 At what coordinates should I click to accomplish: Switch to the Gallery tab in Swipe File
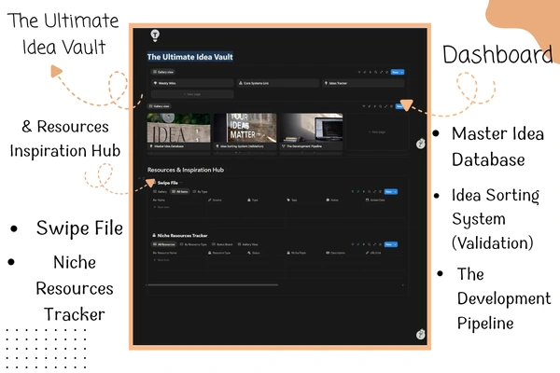point(160,191)
